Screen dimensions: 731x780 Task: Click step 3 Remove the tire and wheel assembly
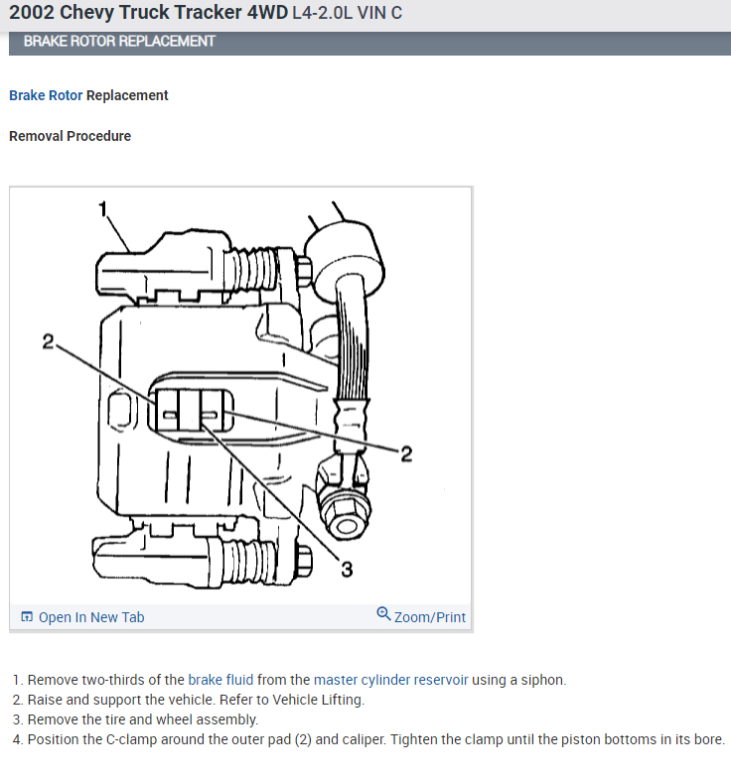click(x=135, y=719)
